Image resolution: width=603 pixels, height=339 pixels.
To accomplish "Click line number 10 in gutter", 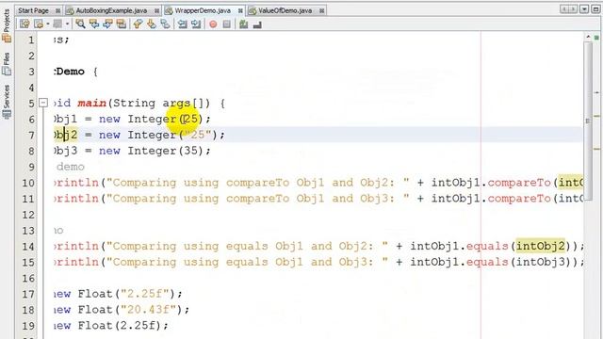I will tap(28, 183).
